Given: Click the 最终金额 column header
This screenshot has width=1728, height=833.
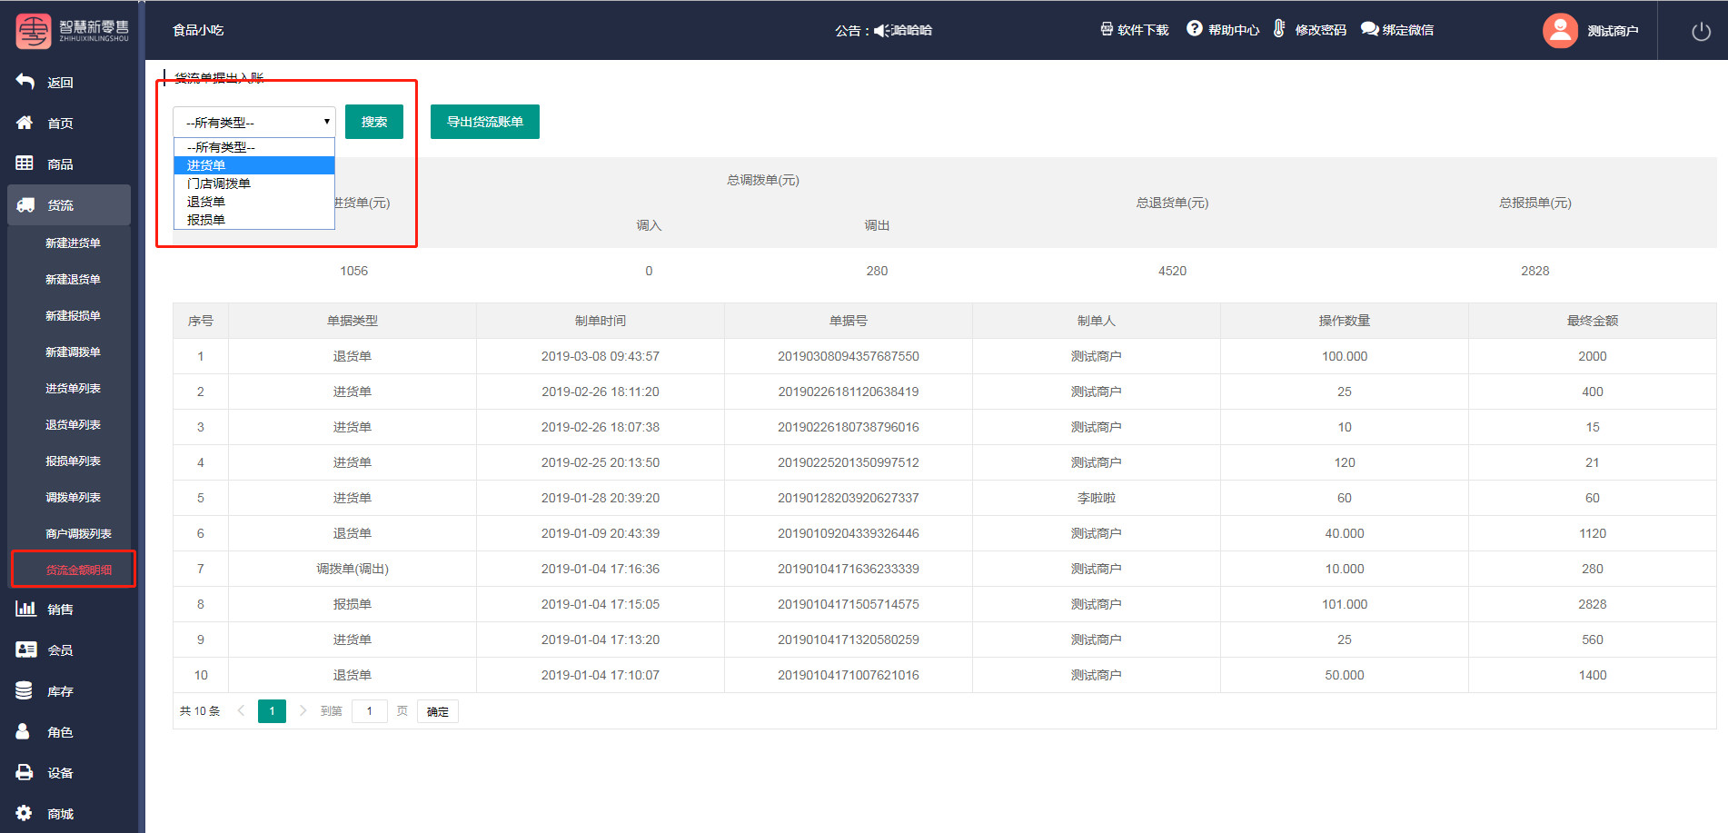Looking at the screenshot, I should 1593,321.
